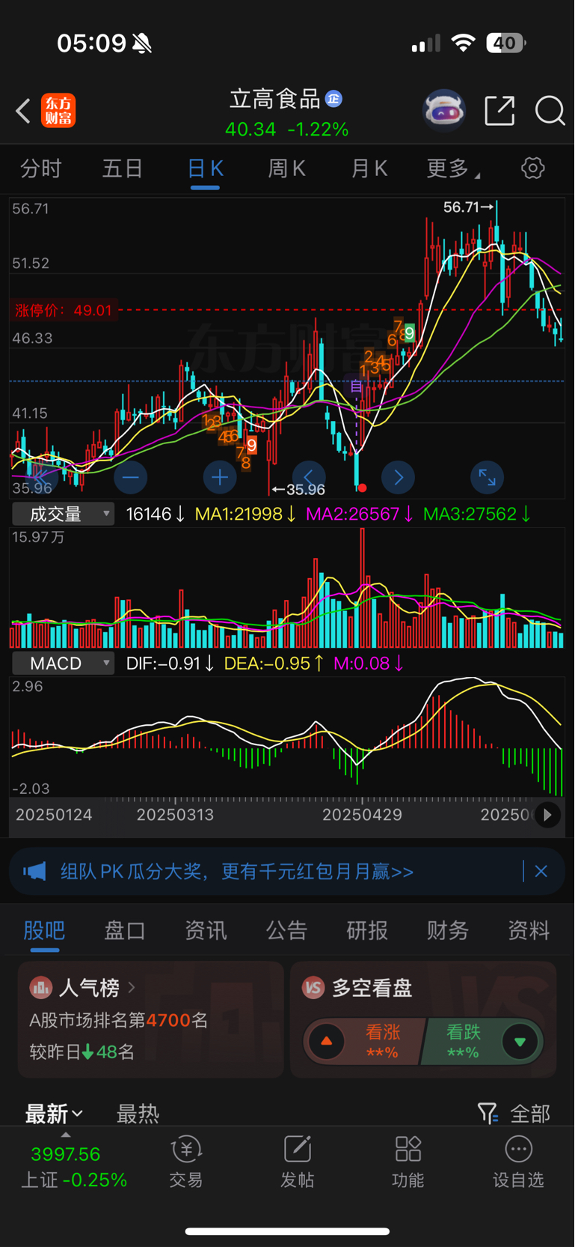Viewport: 575px width, 1247px height.
Task: Switch to 分时 tab
Action: (x=41, y=169)
